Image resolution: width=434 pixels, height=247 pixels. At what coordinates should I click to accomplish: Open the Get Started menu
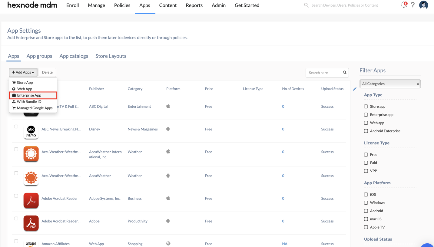247,5
